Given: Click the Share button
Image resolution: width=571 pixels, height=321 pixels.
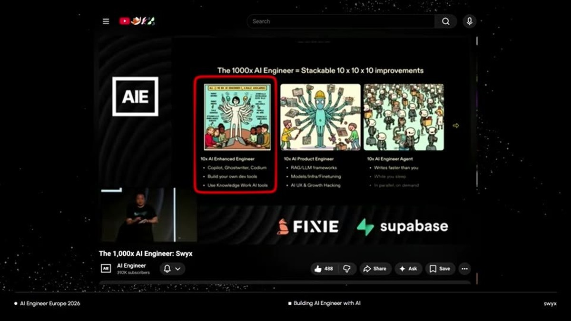Looking at the screenshot, I should [375, 269].
